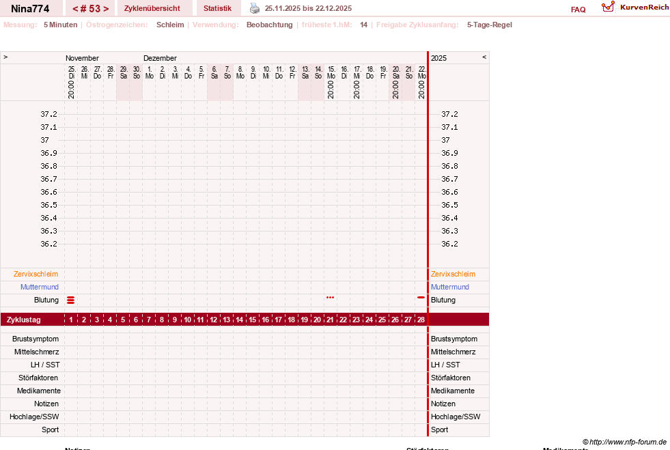Screen dimensions: 670x450
Task: Click the username Nina774
Action: pyautogui.click(x=30, y=9)
